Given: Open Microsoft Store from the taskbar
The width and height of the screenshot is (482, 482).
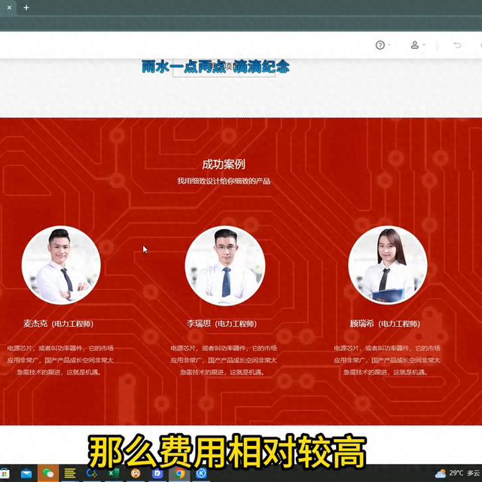Looking at the screenshot, I should click(x=5, y=474).
